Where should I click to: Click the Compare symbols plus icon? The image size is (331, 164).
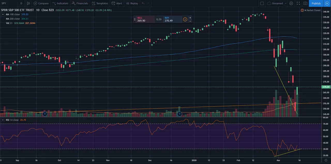[35, 3]
